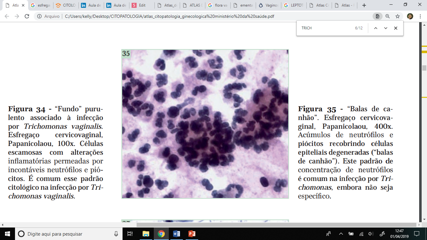Open Word from the taskbar

[x=176, y=234]
